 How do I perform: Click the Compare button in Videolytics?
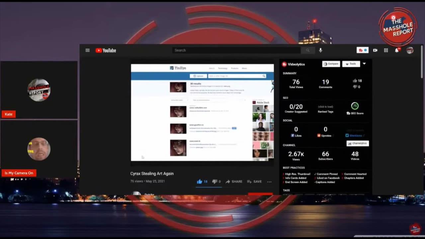(x=331, y=64)
